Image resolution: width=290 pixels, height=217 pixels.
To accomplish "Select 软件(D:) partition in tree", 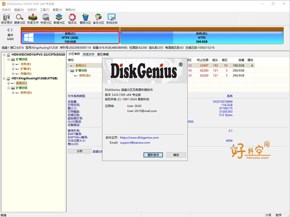I will coord(26,93).
